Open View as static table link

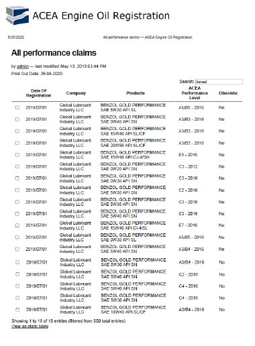point(30,327)
